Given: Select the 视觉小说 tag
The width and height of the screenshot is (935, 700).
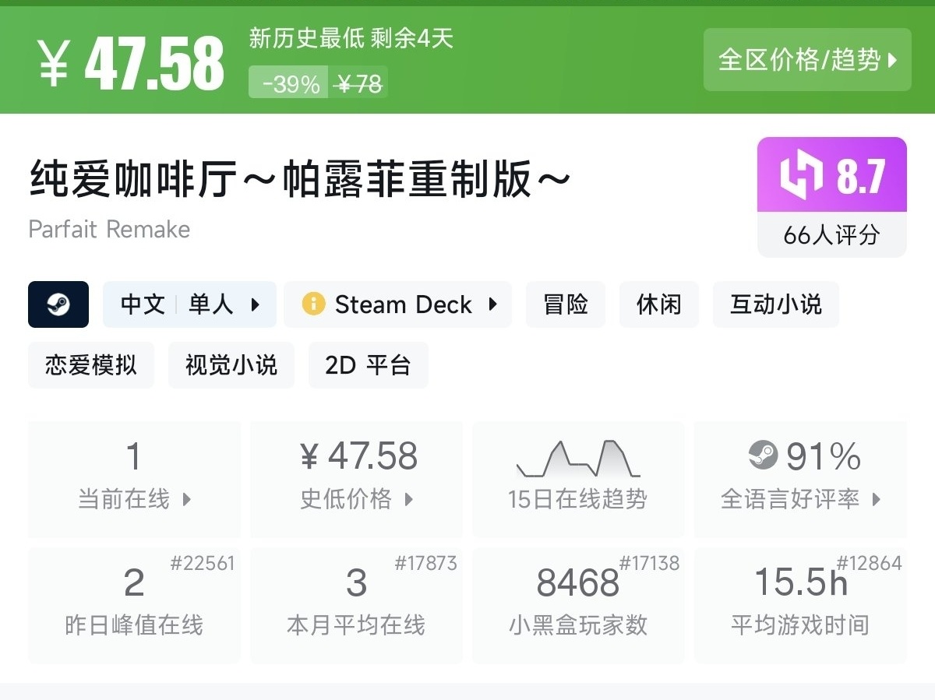Looking at the screenshot, I should click(231, 365).
